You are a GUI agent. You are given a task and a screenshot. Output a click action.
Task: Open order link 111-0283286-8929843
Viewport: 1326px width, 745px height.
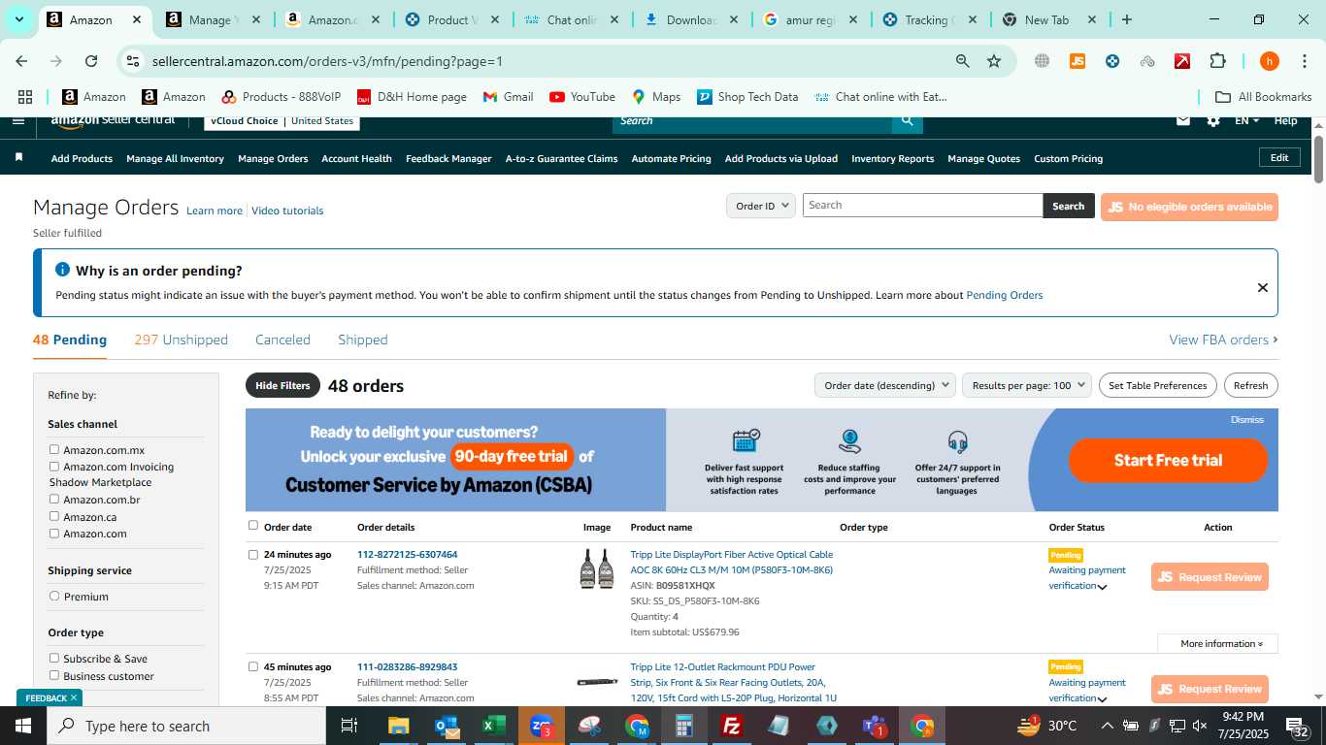[407, 666]
